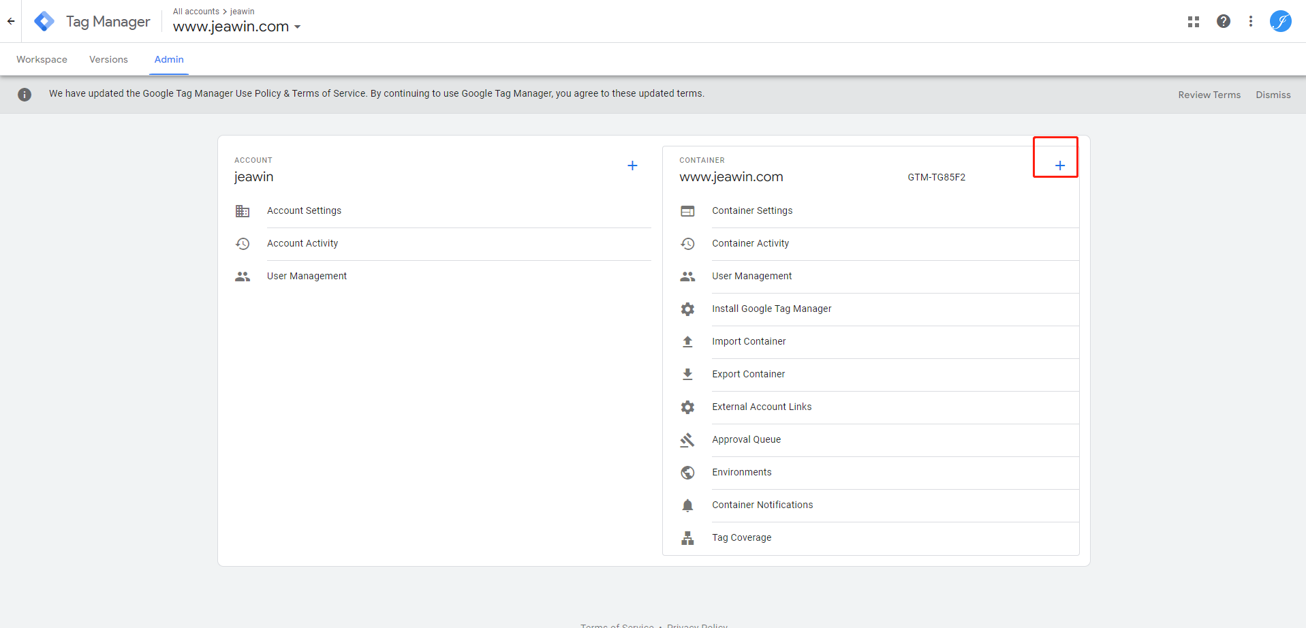Click the user profile avatar
The height and width of the screenshot is (628, 1306).
1280,21
